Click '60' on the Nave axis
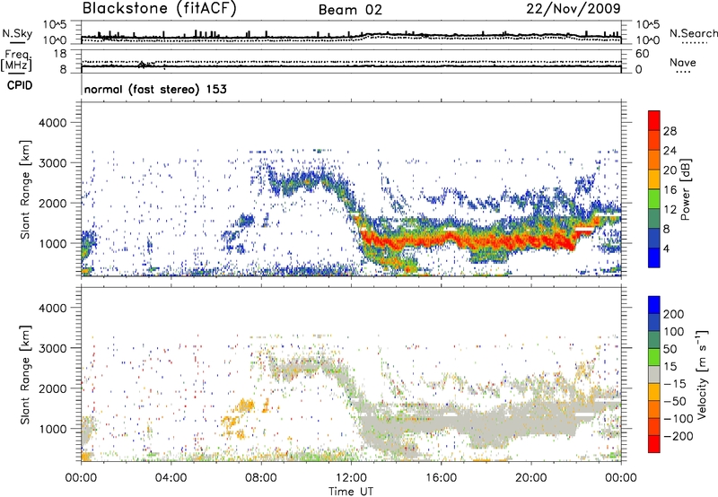 [642, 54]
